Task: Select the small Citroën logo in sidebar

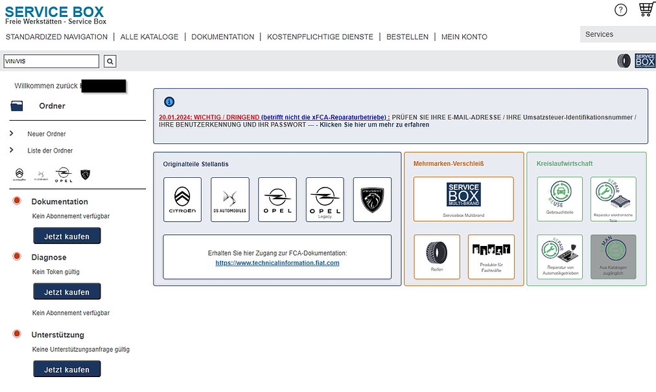Action: pyautogui.click(x=19, y=174)
